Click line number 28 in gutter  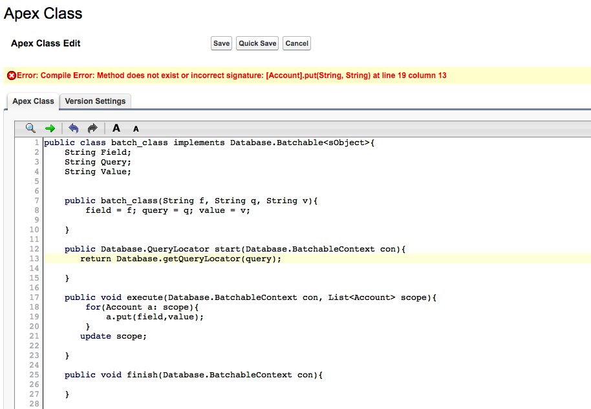[34, 404]
